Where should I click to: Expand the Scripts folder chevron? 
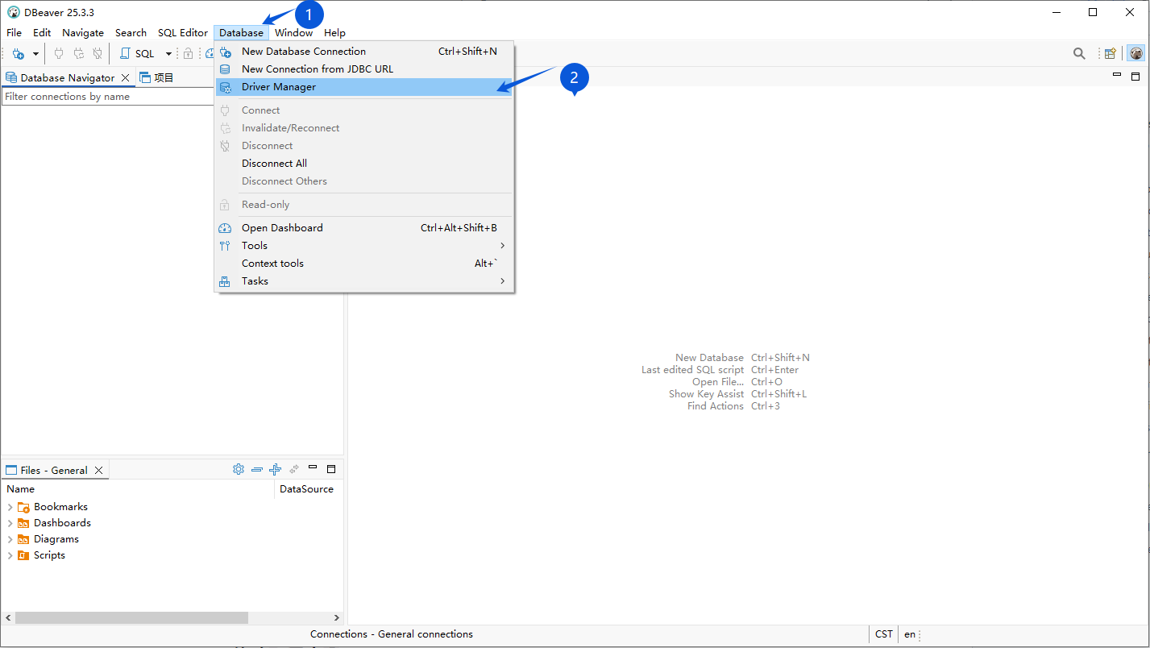(10, 555)
